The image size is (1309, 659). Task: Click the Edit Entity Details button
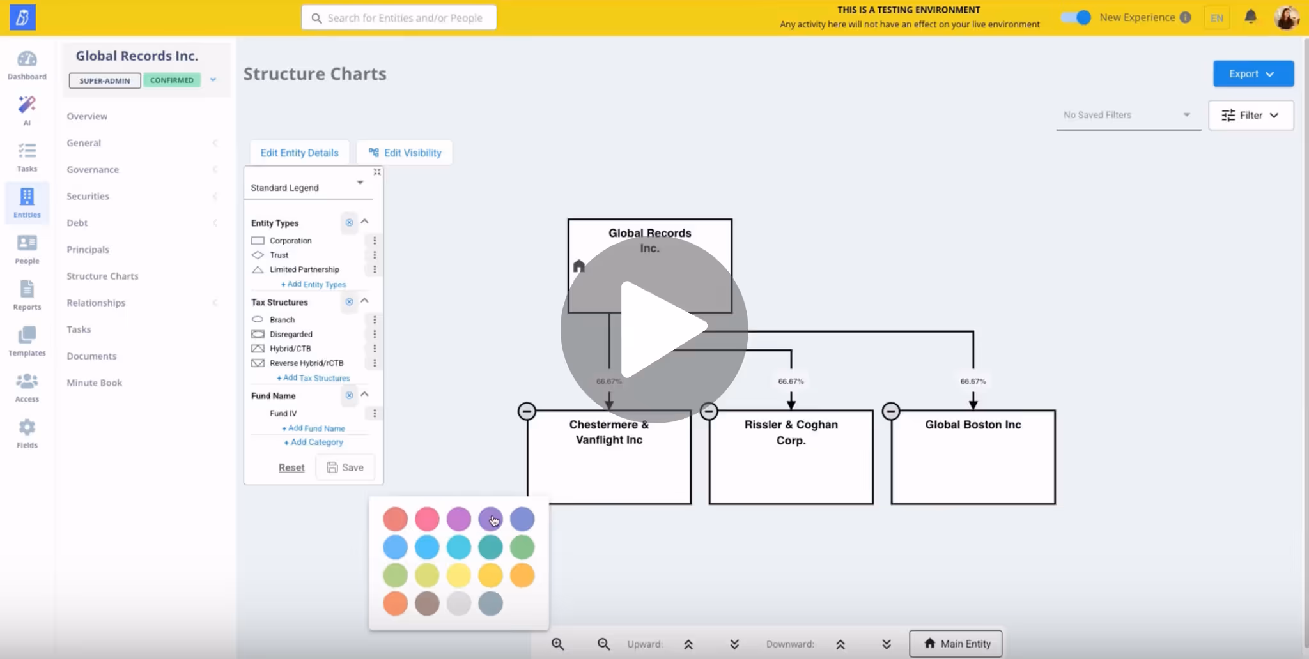pos(299,153)
